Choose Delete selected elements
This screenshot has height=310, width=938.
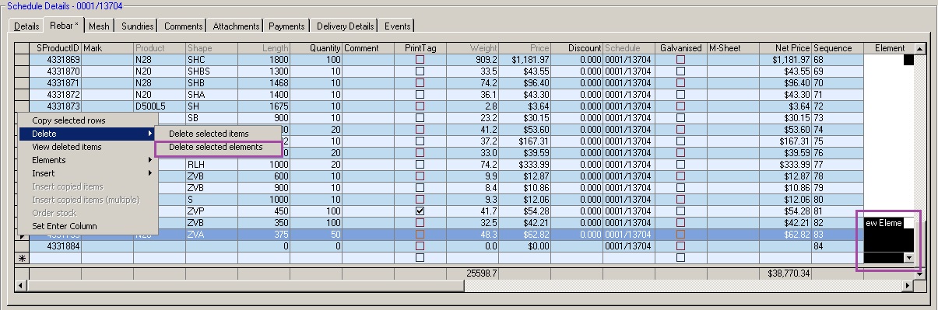click(216, 147)
